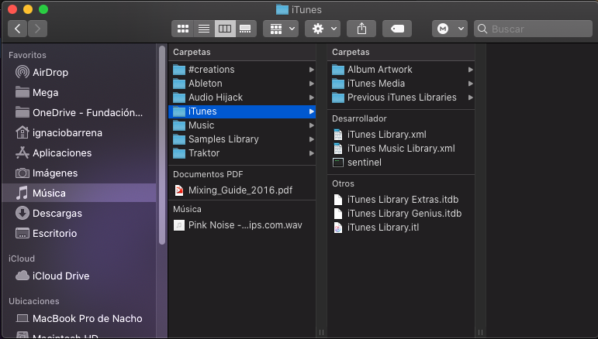Open AirDrop in the sidebar
The height and width of the screenshot is (339, 598).
click(x=79, y=72)
